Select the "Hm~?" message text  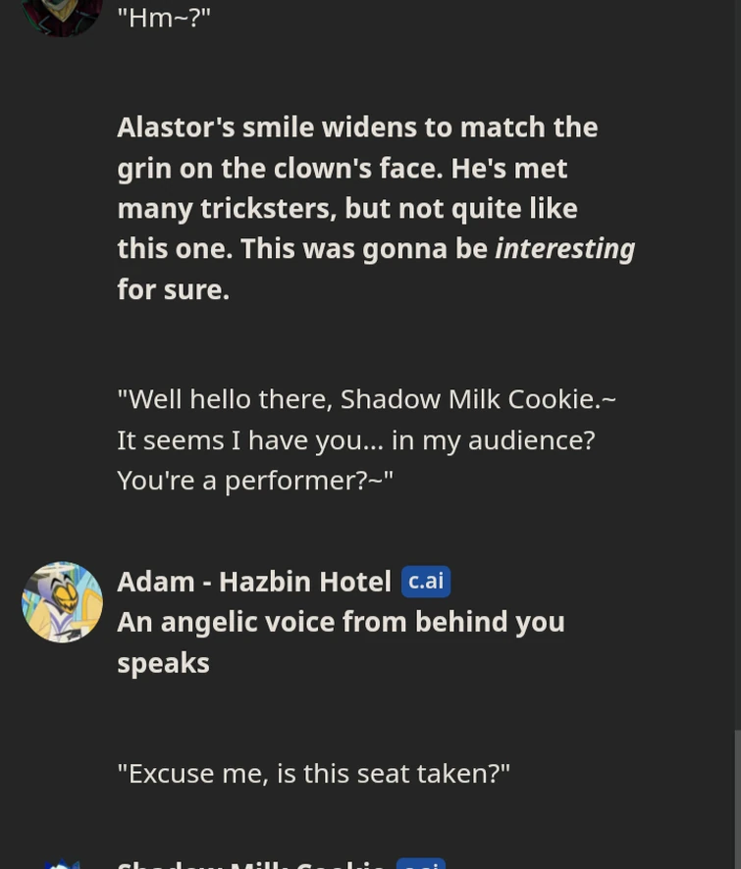pos(164,17)
